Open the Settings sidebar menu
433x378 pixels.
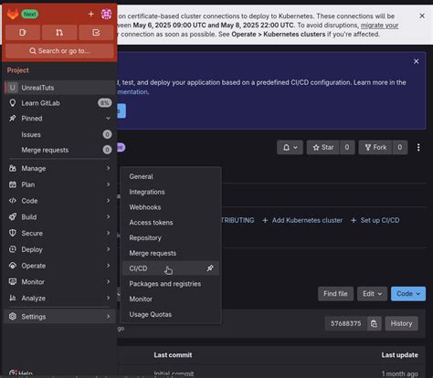(60, 317)
